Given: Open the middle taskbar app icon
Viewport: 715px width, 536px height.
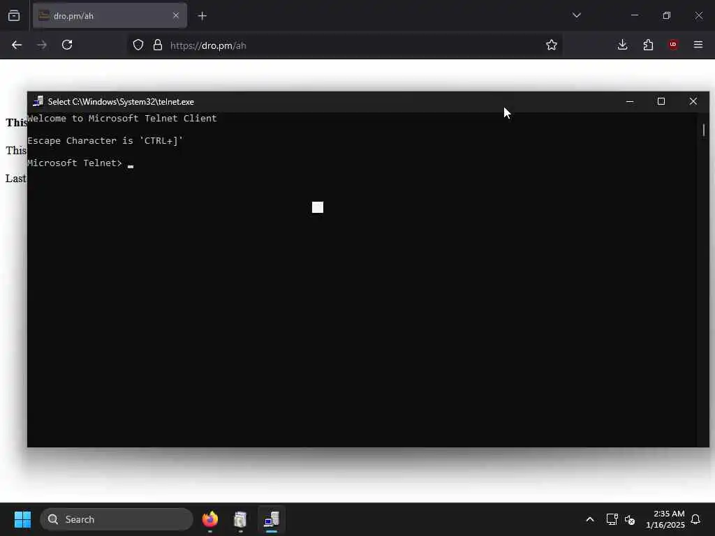Looking at the screenshot, I should pyautogui.click(x=240, y=519).
